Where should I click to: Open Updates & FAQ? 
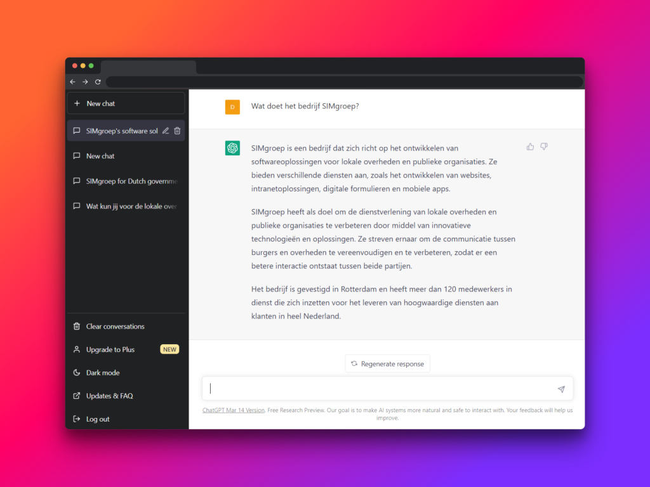[x=126, y=396]
